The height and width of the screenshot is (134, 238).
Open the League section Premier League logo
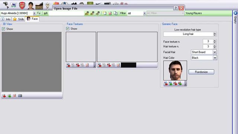point(14,6)
